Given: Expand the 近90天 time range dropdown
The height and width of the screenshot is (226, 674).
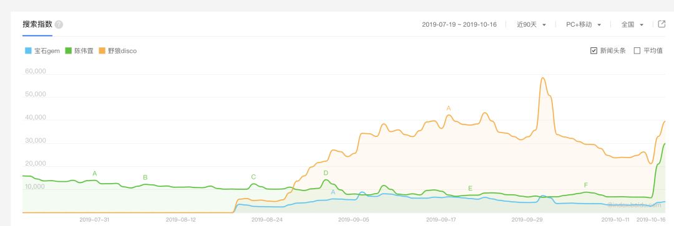Looking at the screenshot, I should click(531, 24).
